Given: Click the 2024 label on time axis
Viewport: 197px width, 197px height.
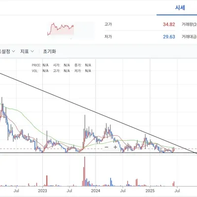Looking at the screenshot, I should point(96,191).
